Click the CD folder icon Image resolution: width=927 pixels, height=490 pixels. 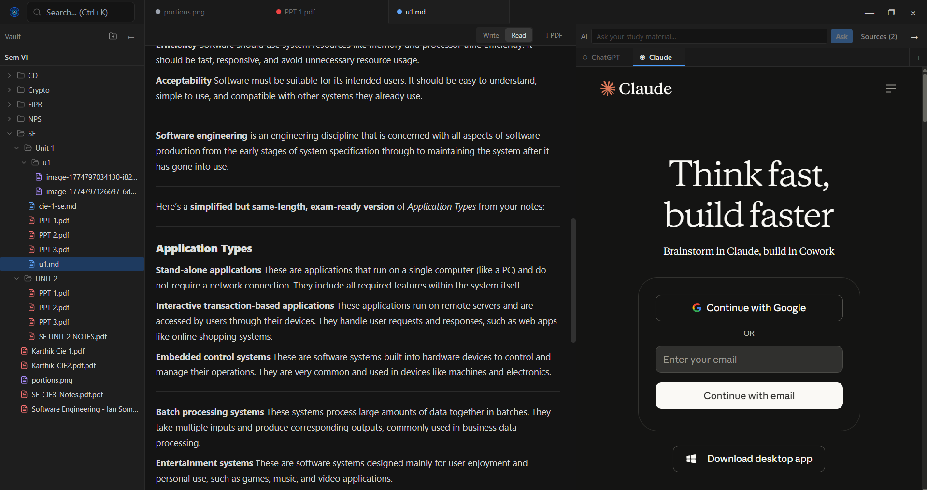21,75
